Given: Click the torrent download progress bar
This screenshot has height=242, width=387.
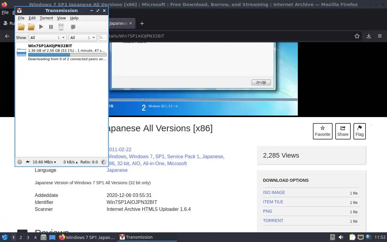Looking at the screenshot, I should click(67, 55).
